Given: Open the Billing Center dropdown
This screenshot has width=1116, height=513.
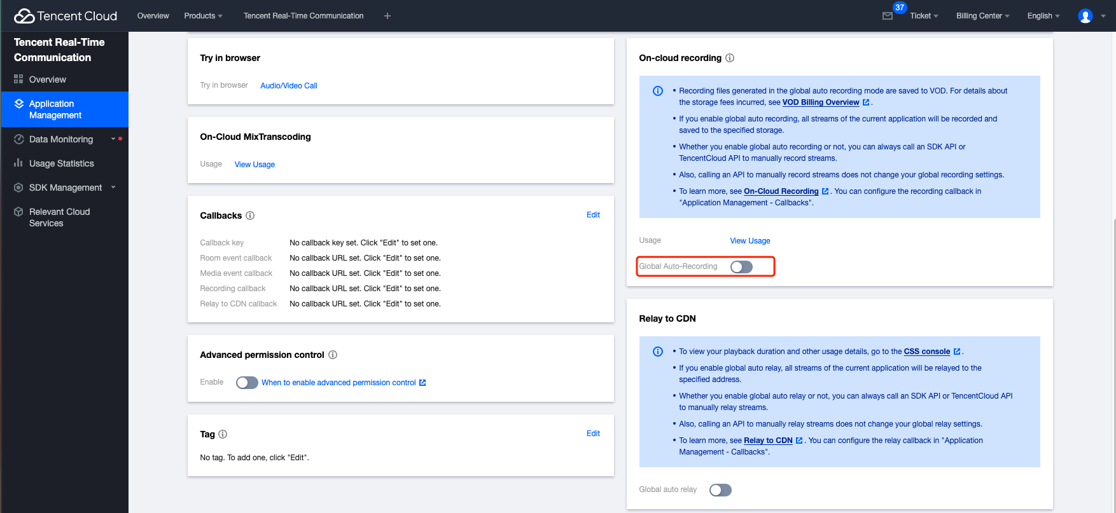Looking at the screenshot, I should click(982, 16).
